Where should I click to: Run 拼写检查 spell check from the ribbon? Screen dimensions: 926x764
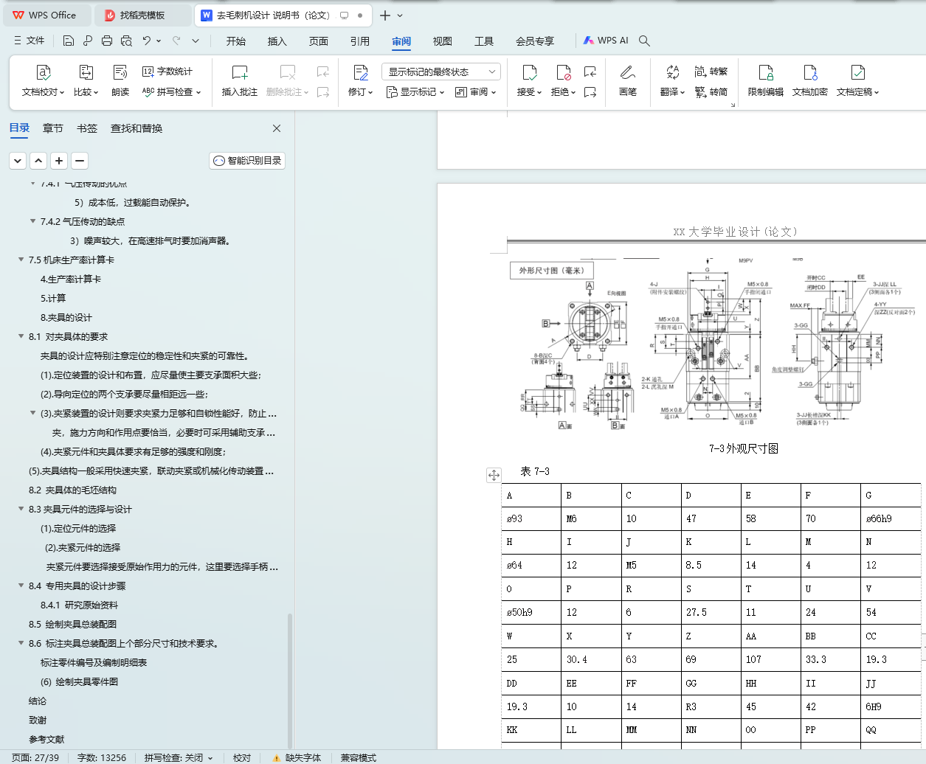coord(171,92)
